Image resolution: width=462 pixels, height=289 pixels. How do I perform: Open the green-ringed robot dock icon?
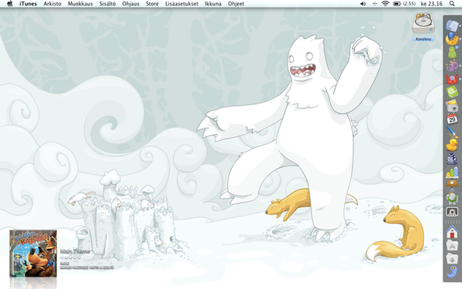(452, 197)
